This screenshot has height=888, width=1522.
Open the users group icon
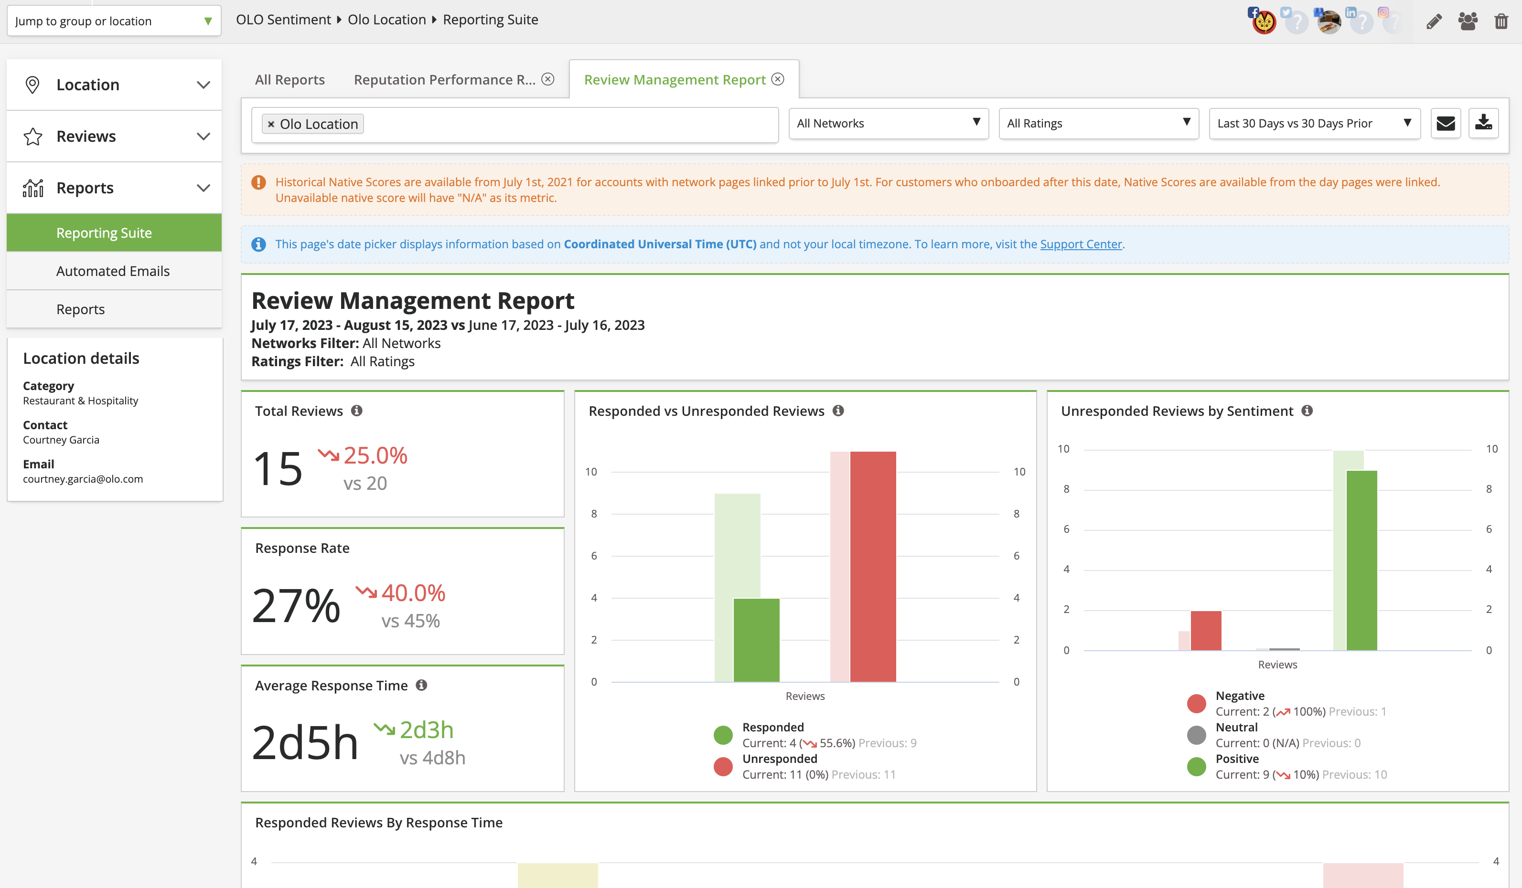[1468, 22]
